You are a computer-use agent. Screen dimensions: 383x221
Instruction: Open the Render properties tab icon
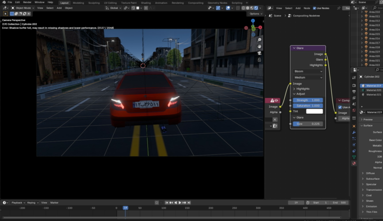[x=354, y=86]
